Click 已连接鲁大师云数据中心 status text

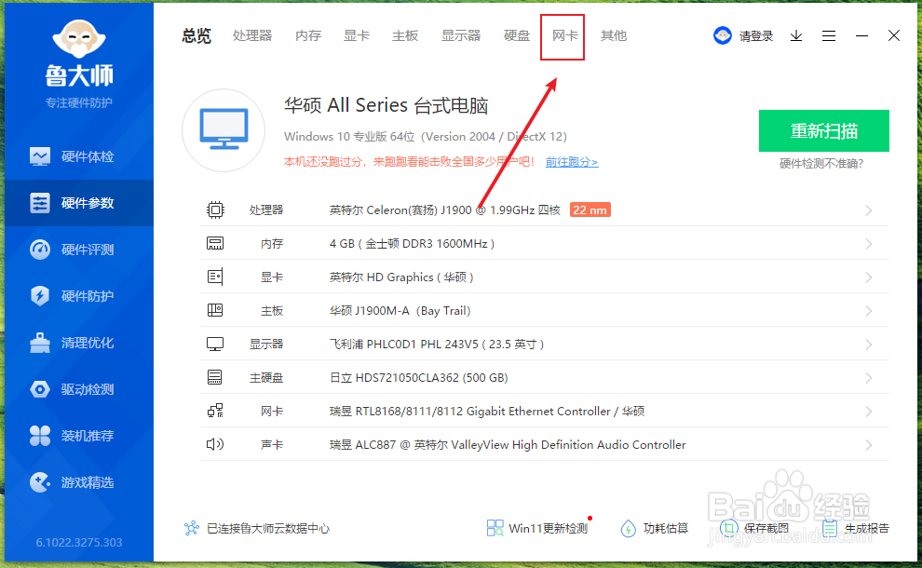268,528
